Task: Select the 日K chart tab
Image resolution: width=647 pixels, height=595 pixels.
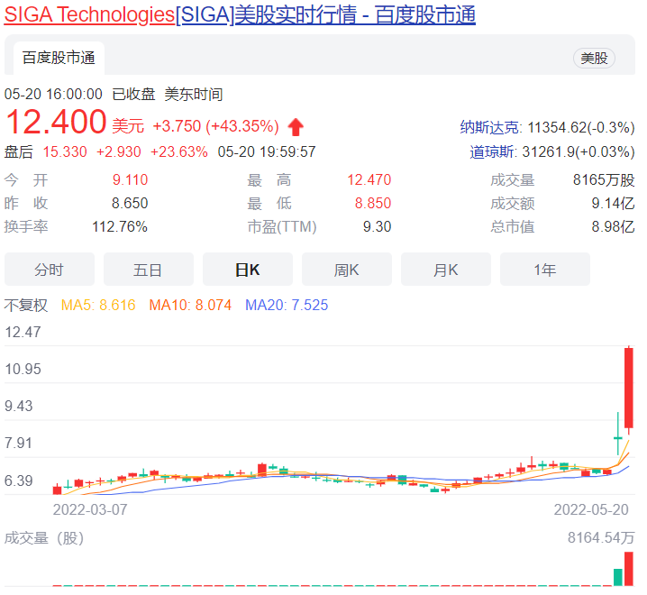Action: [248, 270]
